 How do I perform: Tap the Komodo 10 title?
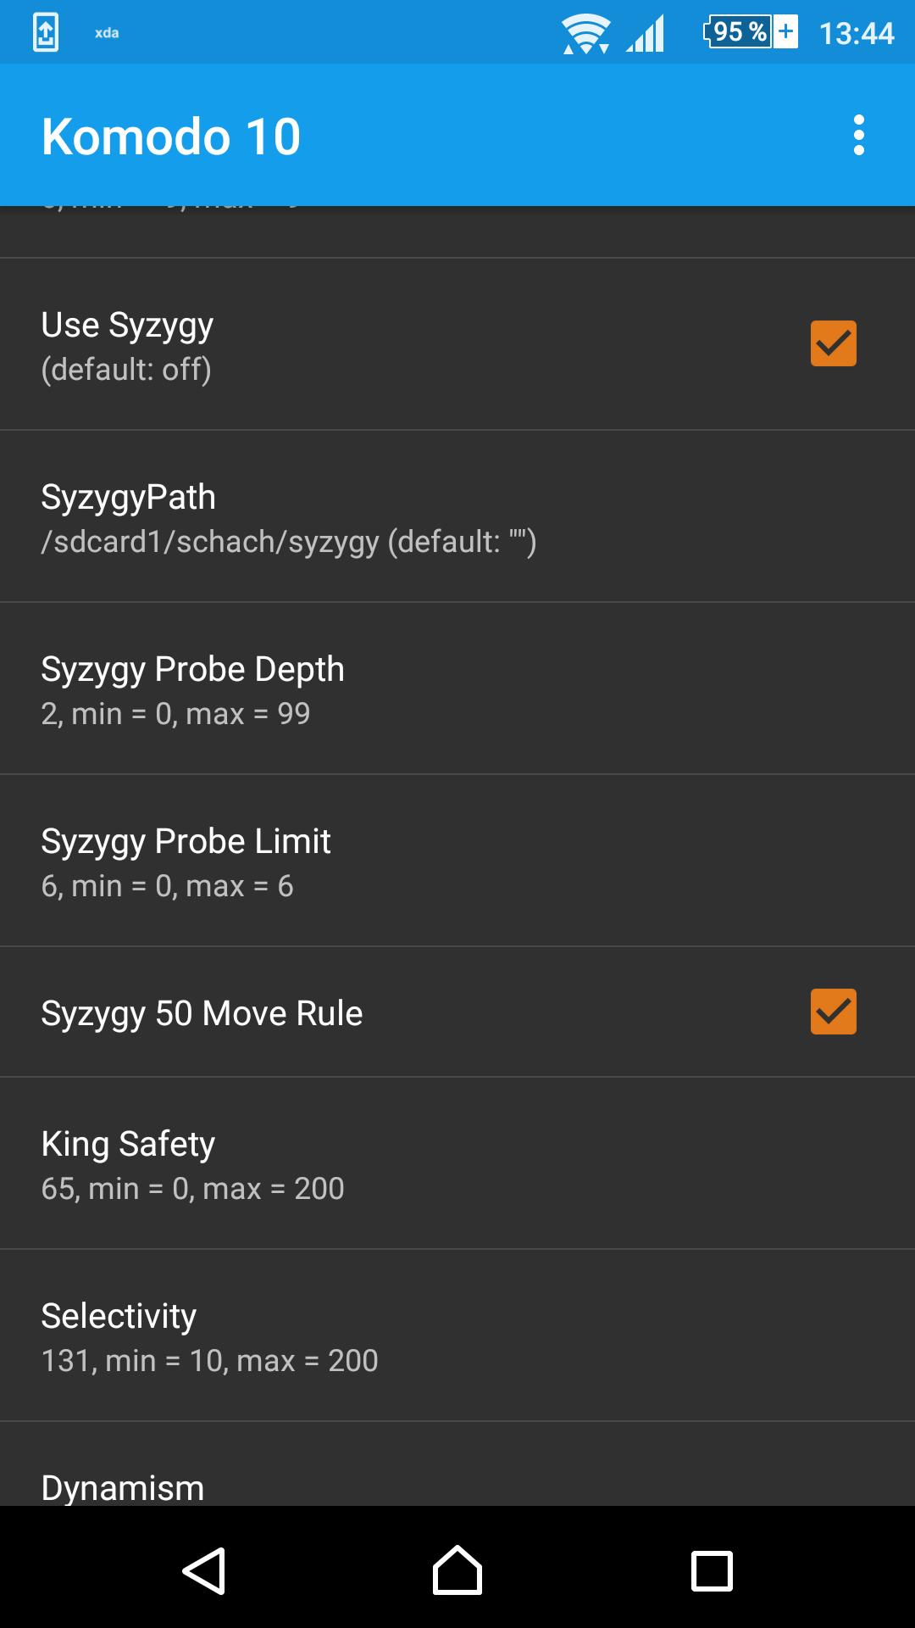[171, 136]
